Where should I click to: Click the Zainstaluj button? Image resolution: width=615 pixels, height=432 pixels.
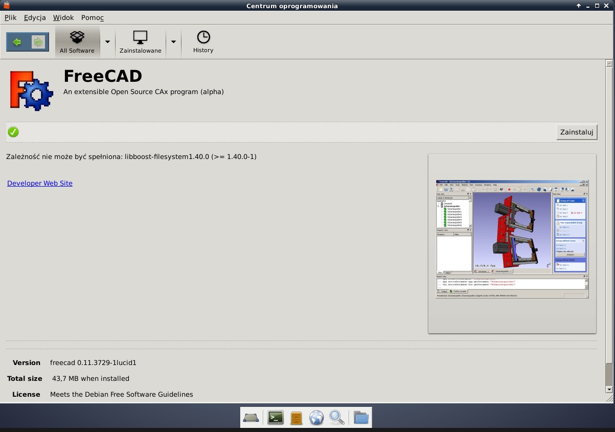(x=577, y=132)
